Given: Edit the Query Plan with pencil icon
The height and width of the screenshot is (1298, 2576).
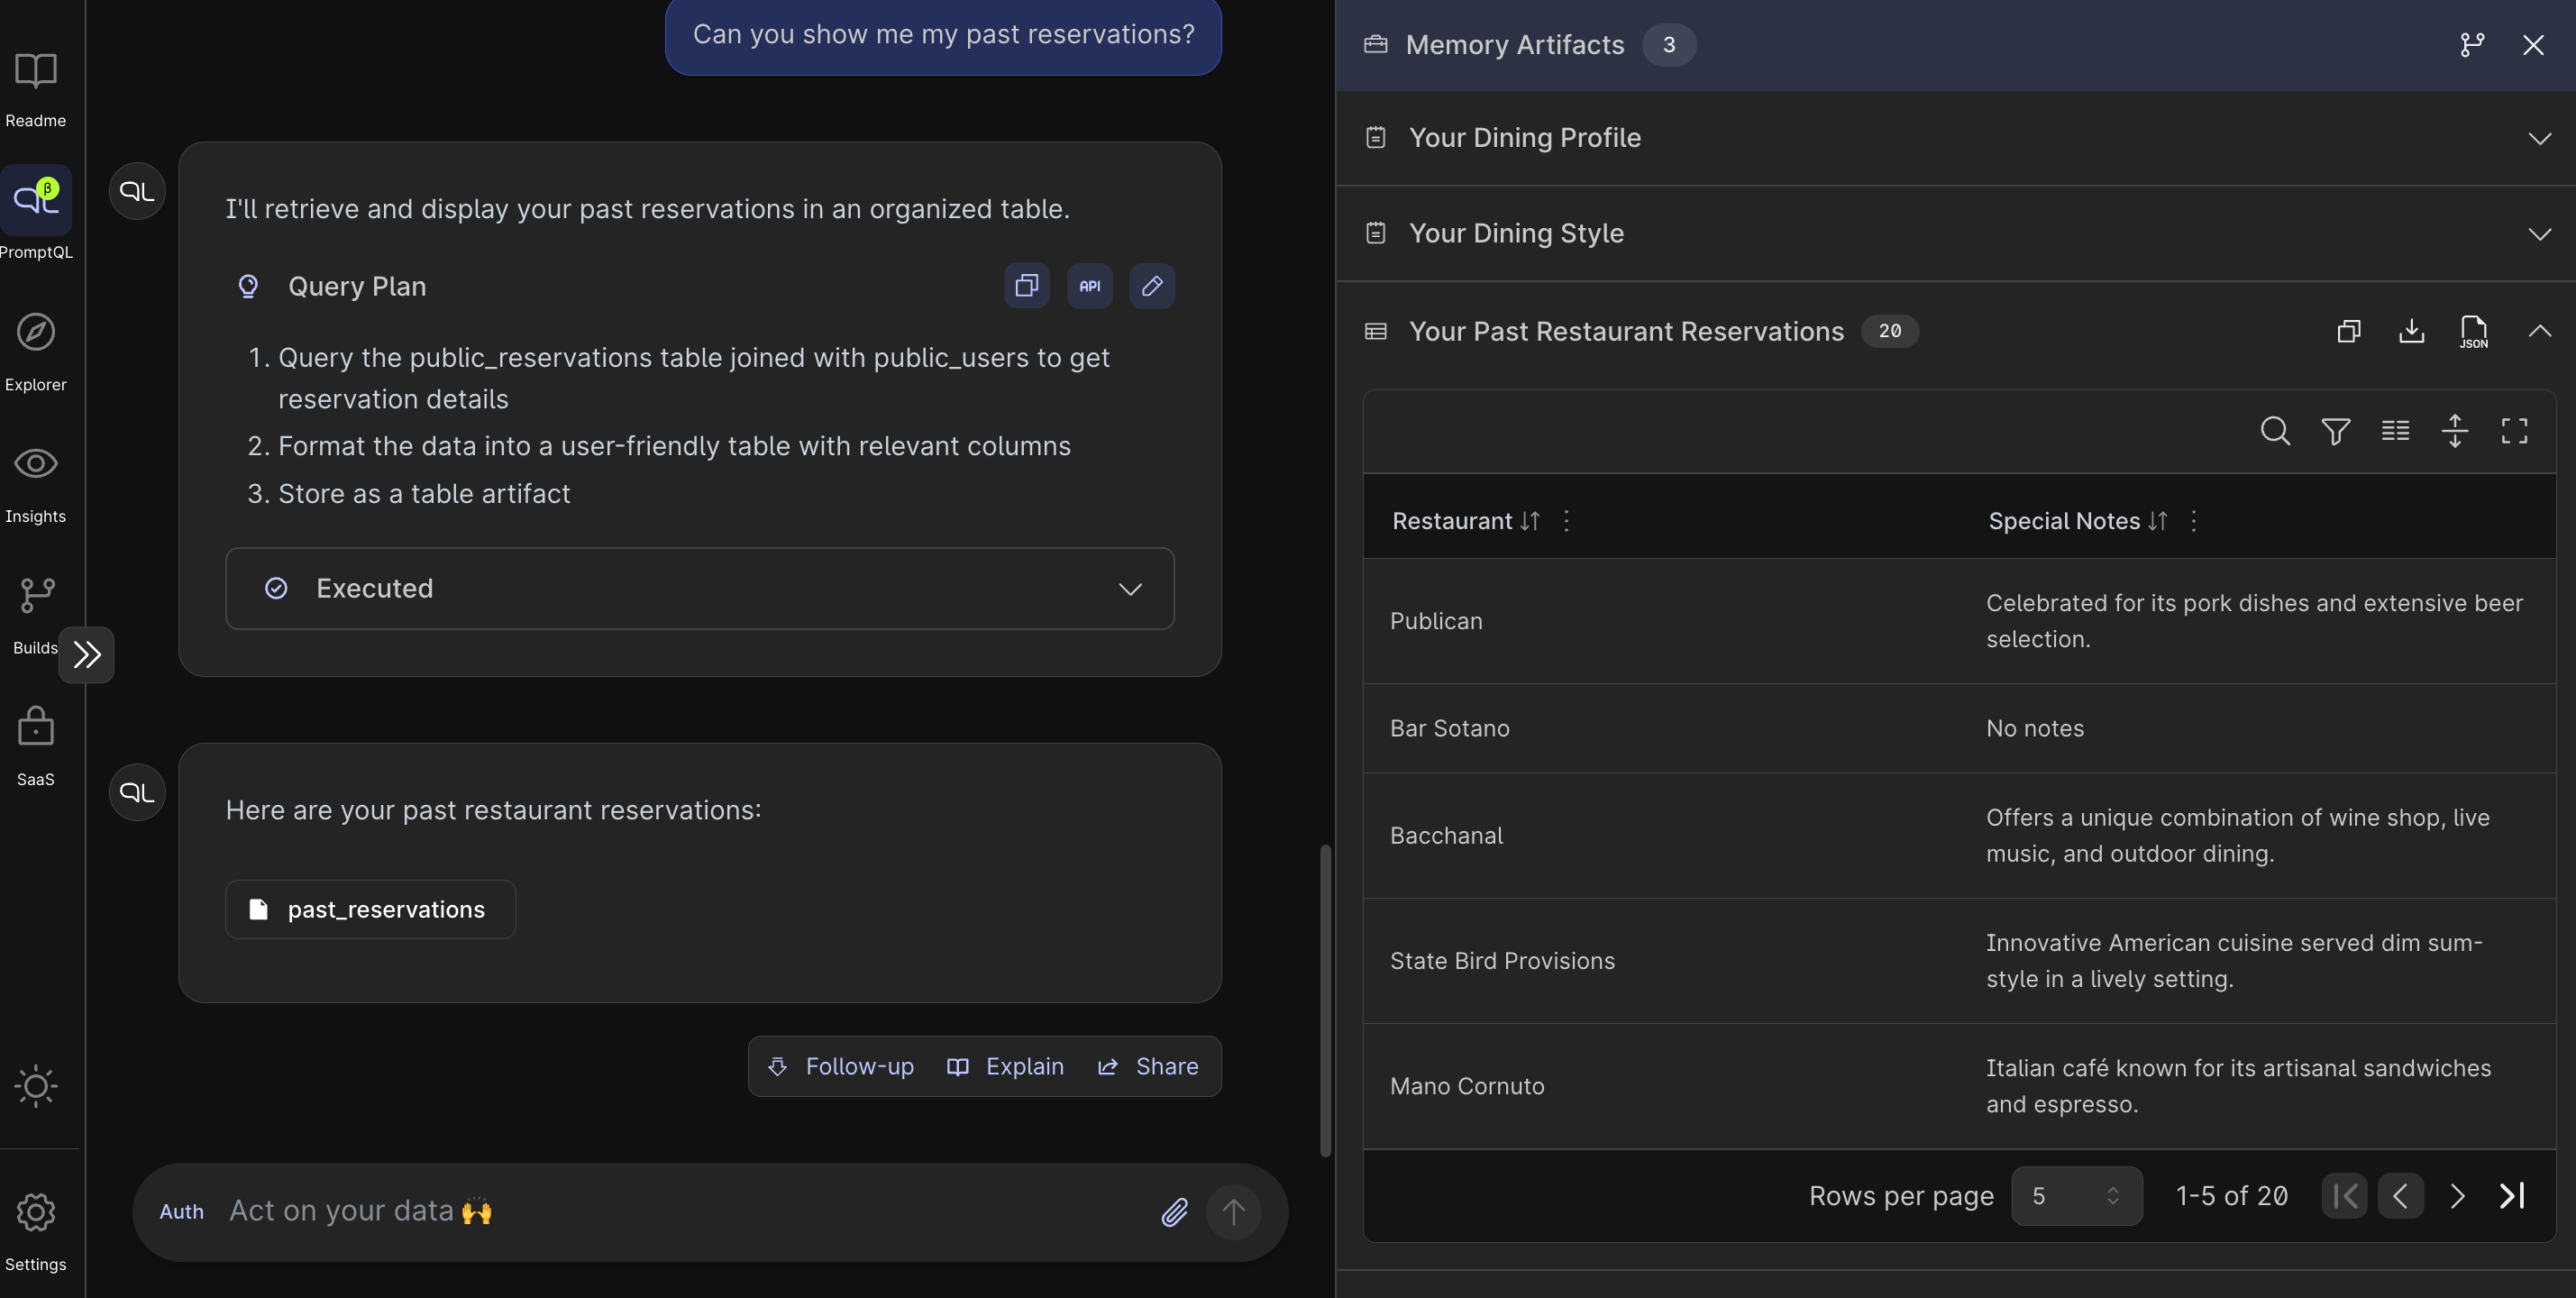Looking at the screenshot, I should (1152, 286).
